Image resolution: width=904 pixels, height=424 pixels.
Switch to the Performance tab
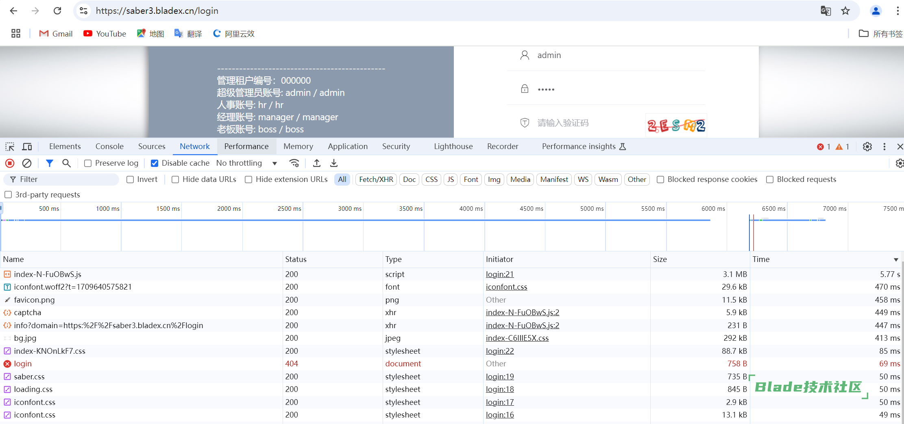click(246, 147)
